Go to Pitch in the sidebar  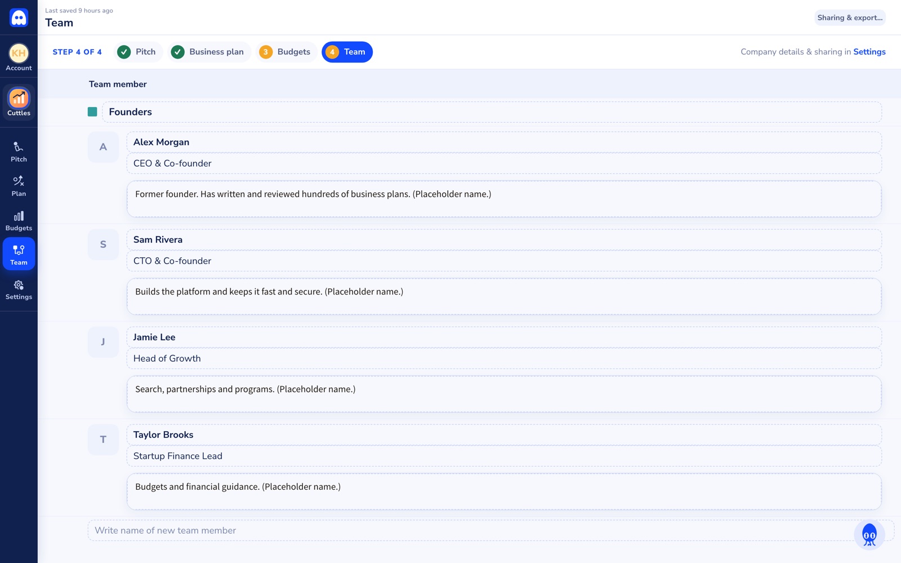[19, 152]
